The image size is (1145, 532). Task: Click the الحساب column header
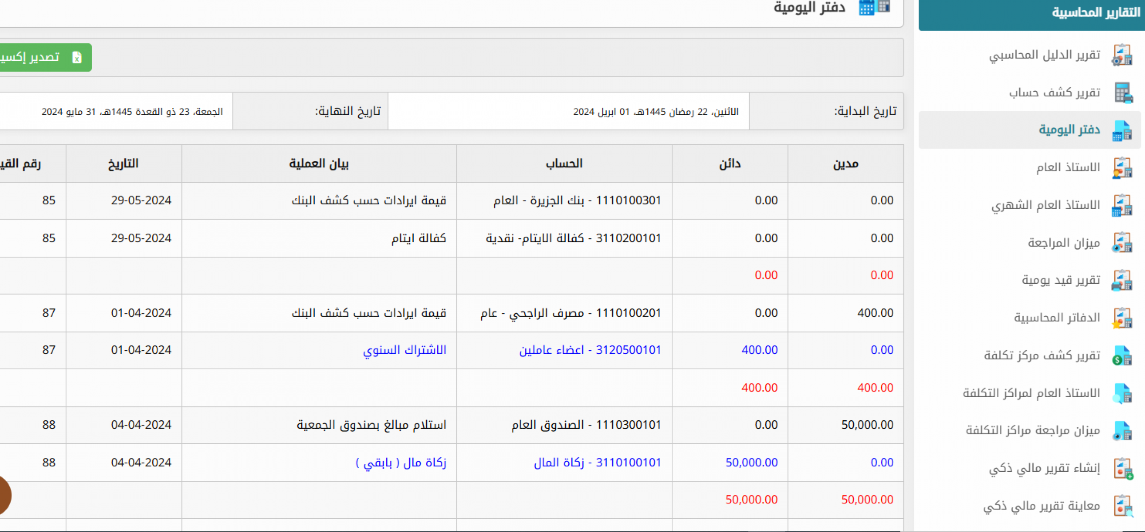(563, 164)
